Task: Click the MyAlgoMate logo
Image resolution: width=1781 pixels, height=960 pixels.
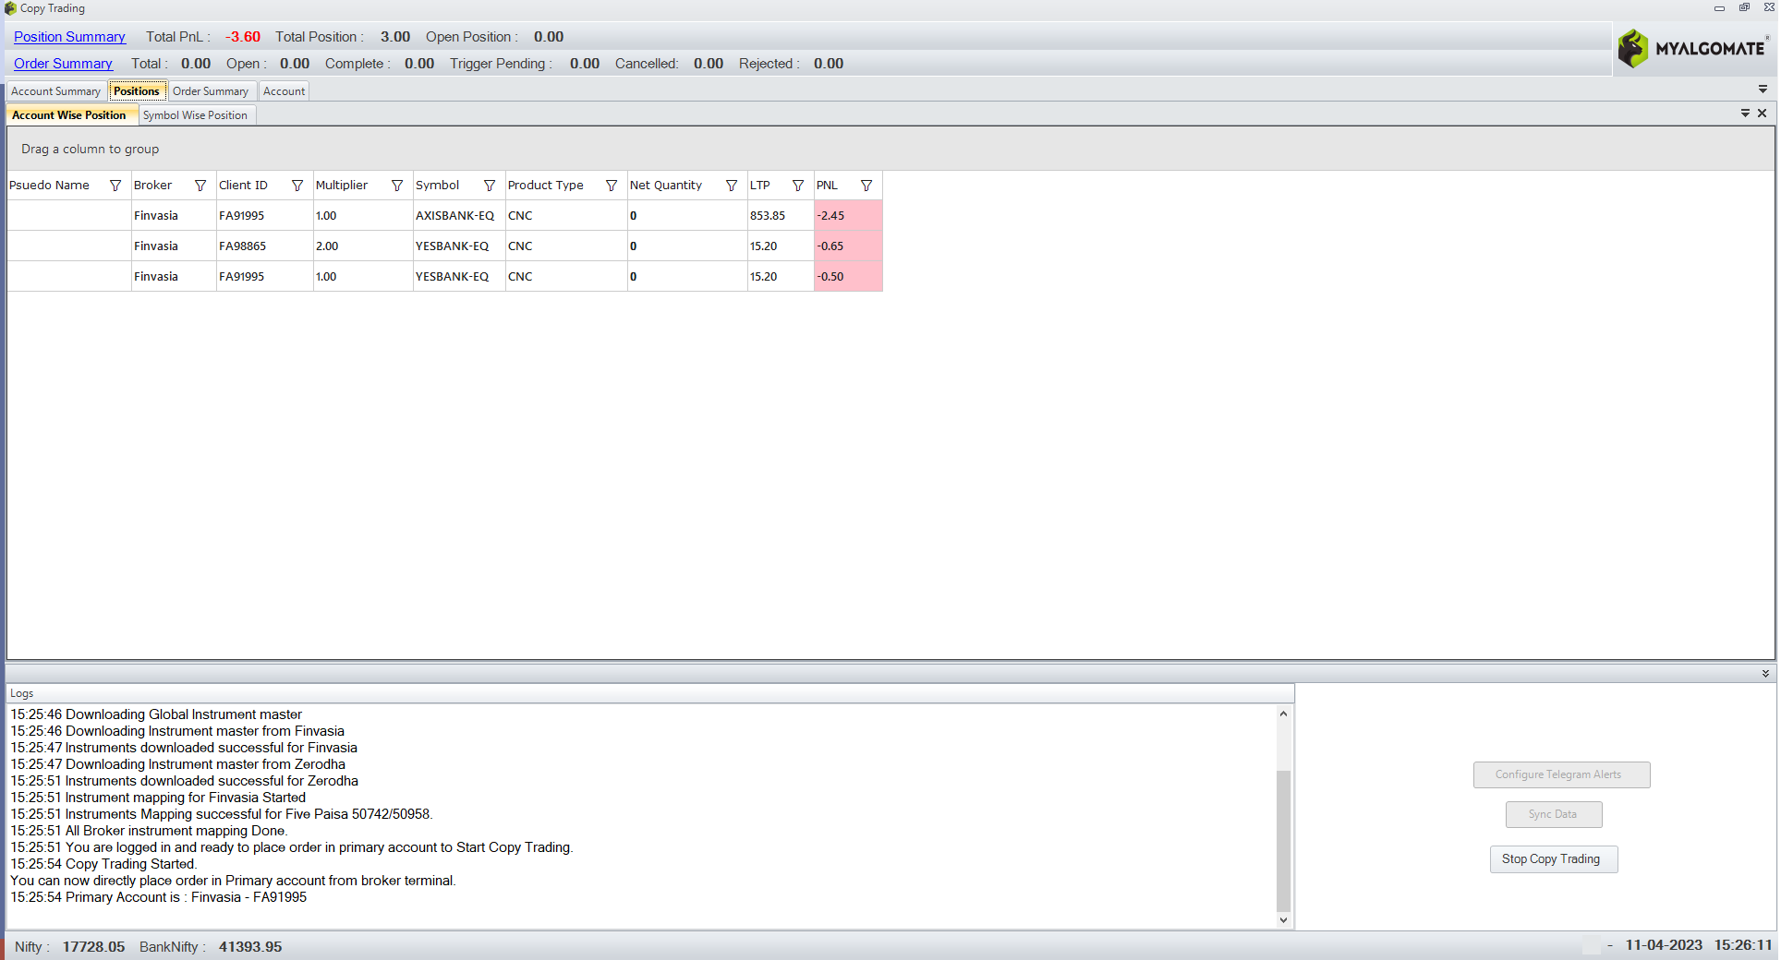Action: coord(1695,48)
